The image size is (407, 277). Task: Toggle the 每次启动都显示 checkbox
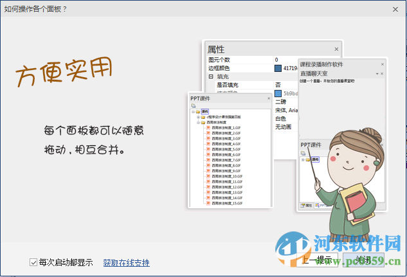click(33, 262)
